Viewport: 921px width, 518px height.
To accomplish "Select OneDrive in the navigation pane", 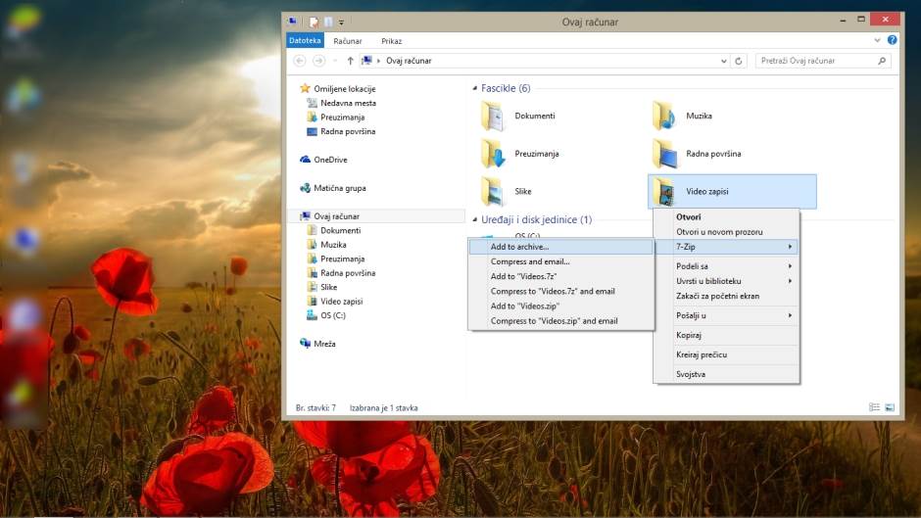I will pyautogui.click(x=330, y=160).
